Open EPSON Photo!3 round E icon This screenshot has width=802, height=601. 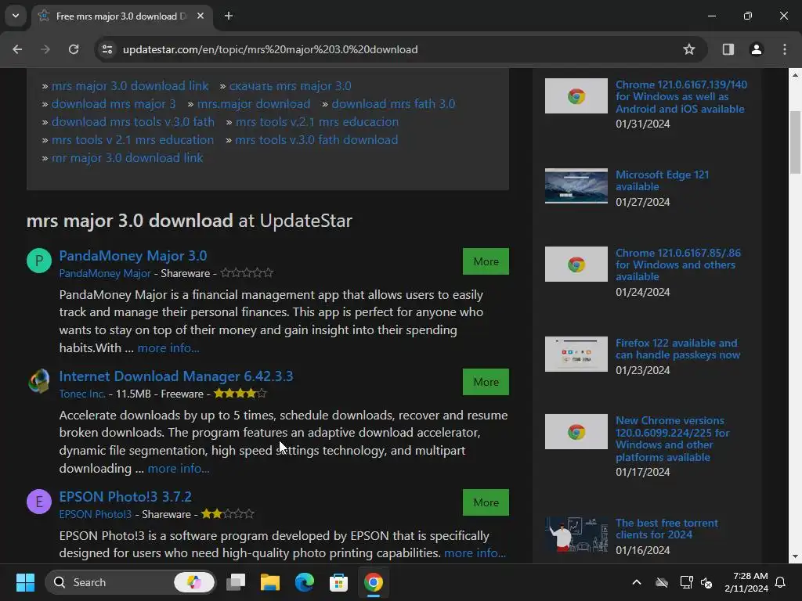39,502
